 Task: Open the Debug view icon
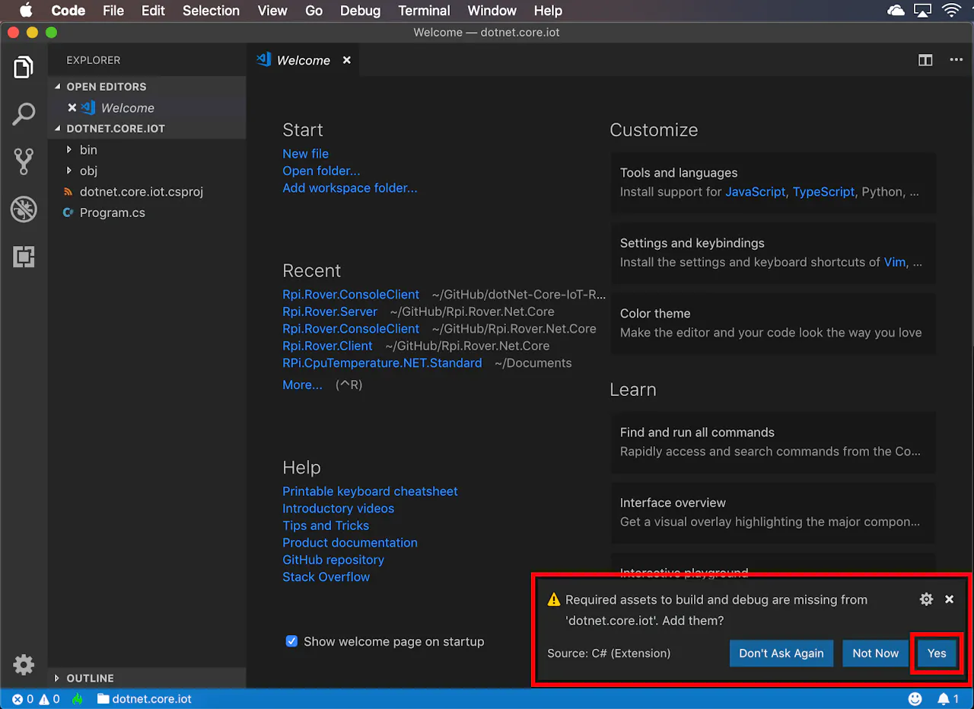point(24,209)
